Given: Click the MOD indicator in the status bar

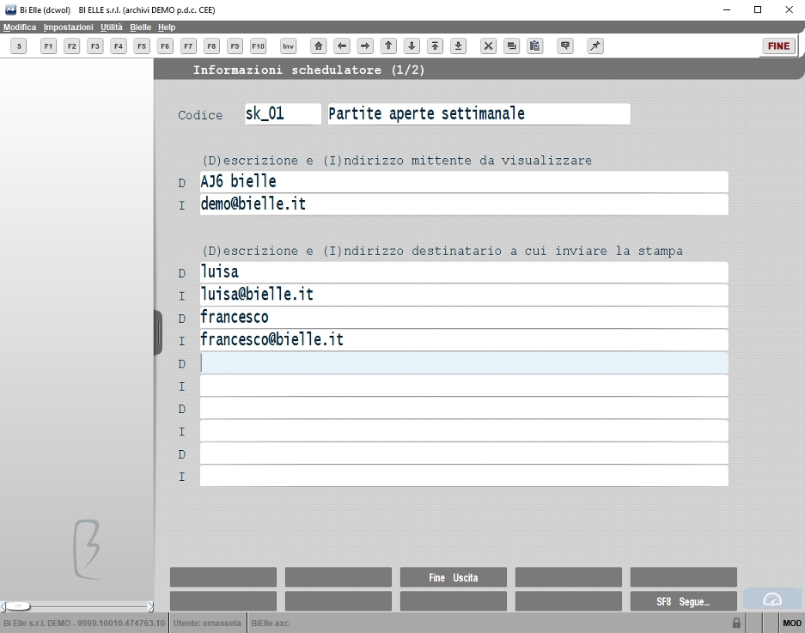Looking at the screenshot, I should pos(791,623).
